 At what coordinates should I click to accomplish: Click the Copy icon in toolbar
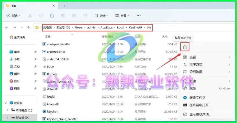point(41,15)
